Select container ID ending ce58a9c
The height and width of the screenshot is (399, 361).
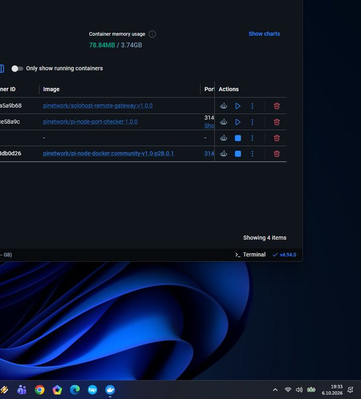pos(10,121)
